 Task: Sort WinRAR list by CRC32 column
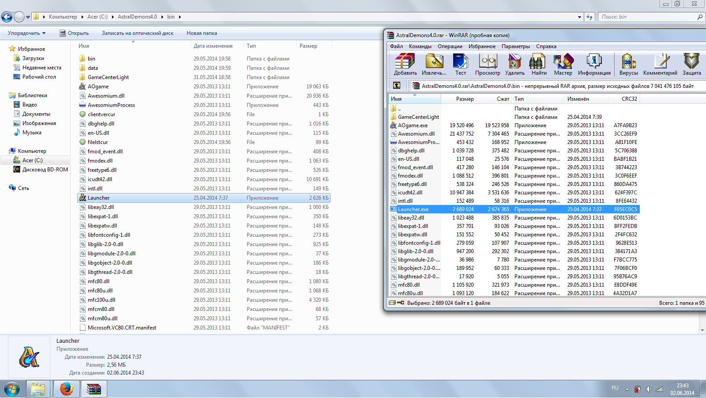(x=624, y=99)
